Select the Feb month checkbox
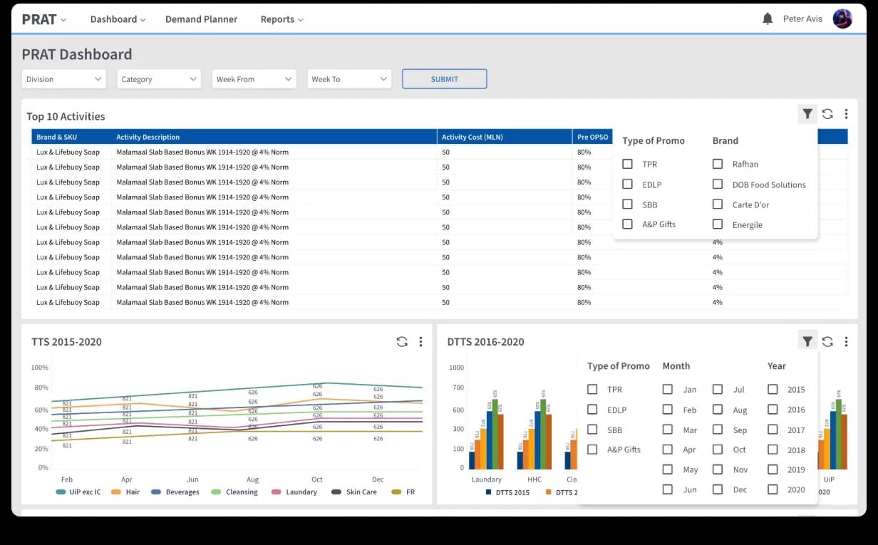 (668, 409)
